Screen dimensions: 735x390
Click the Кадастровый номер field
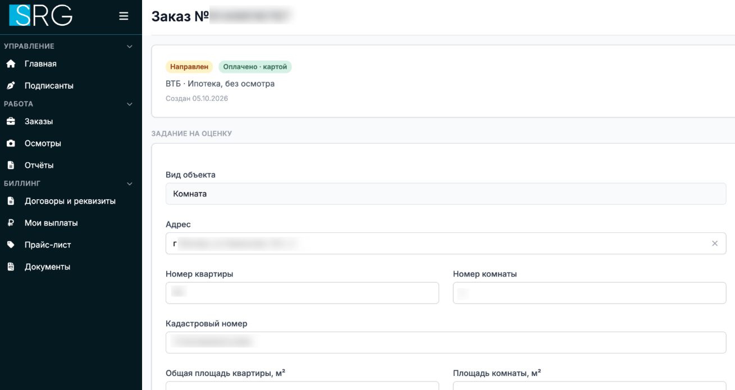pos(446,342)
